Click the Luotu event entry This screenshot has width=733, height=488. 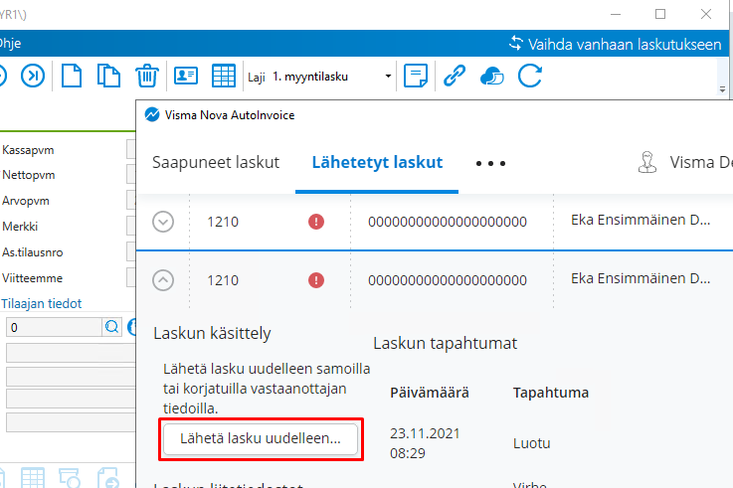(x=531, y=442)
